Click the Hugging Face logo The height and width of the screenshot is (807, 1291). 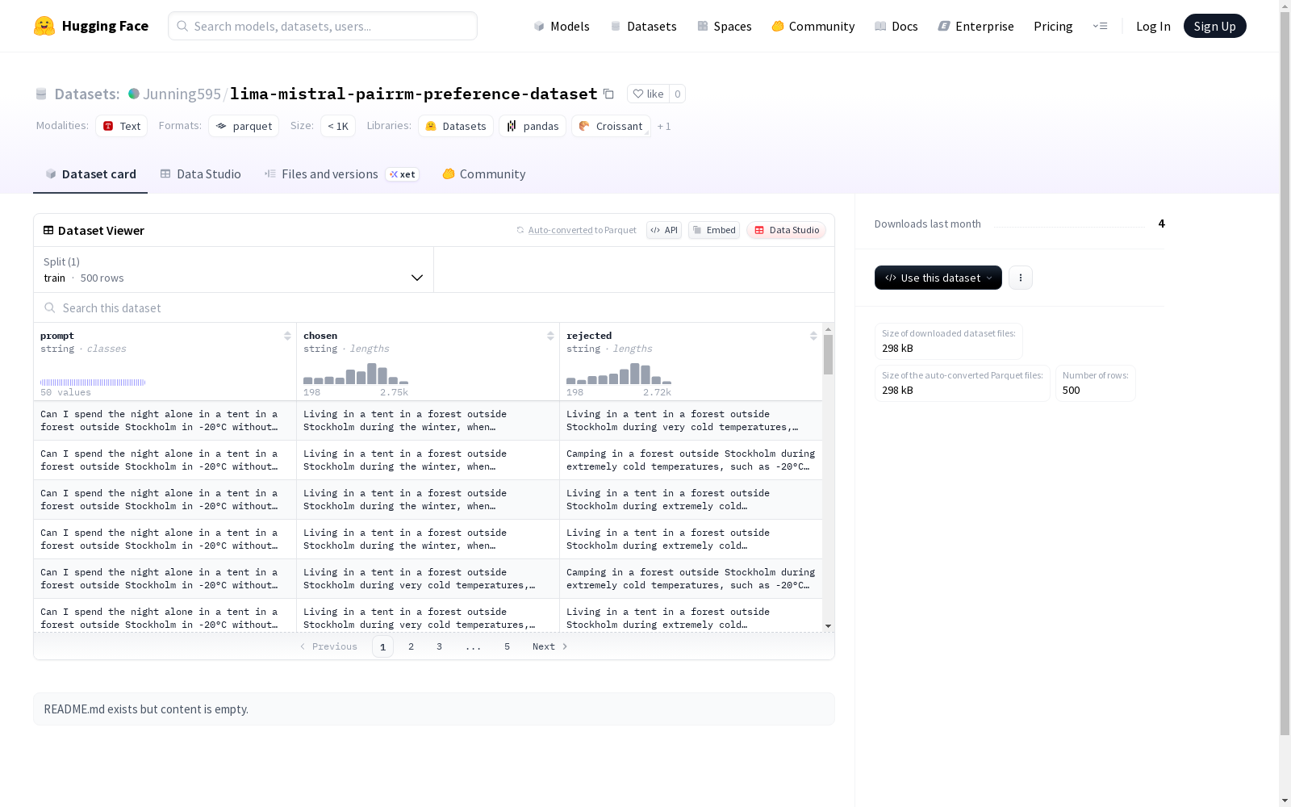(x=91, y=26)
